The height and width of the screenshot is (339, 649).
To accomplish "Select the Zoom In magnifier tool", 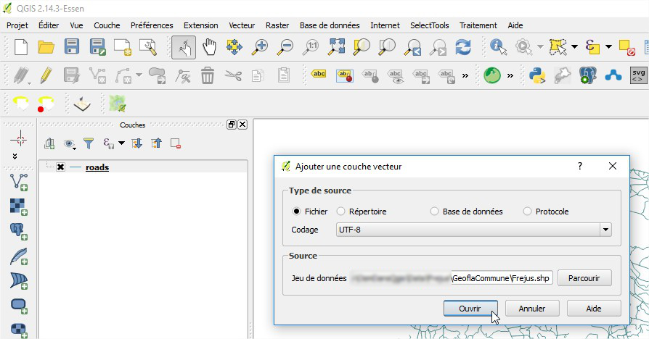I will click(x=260, y=46).
